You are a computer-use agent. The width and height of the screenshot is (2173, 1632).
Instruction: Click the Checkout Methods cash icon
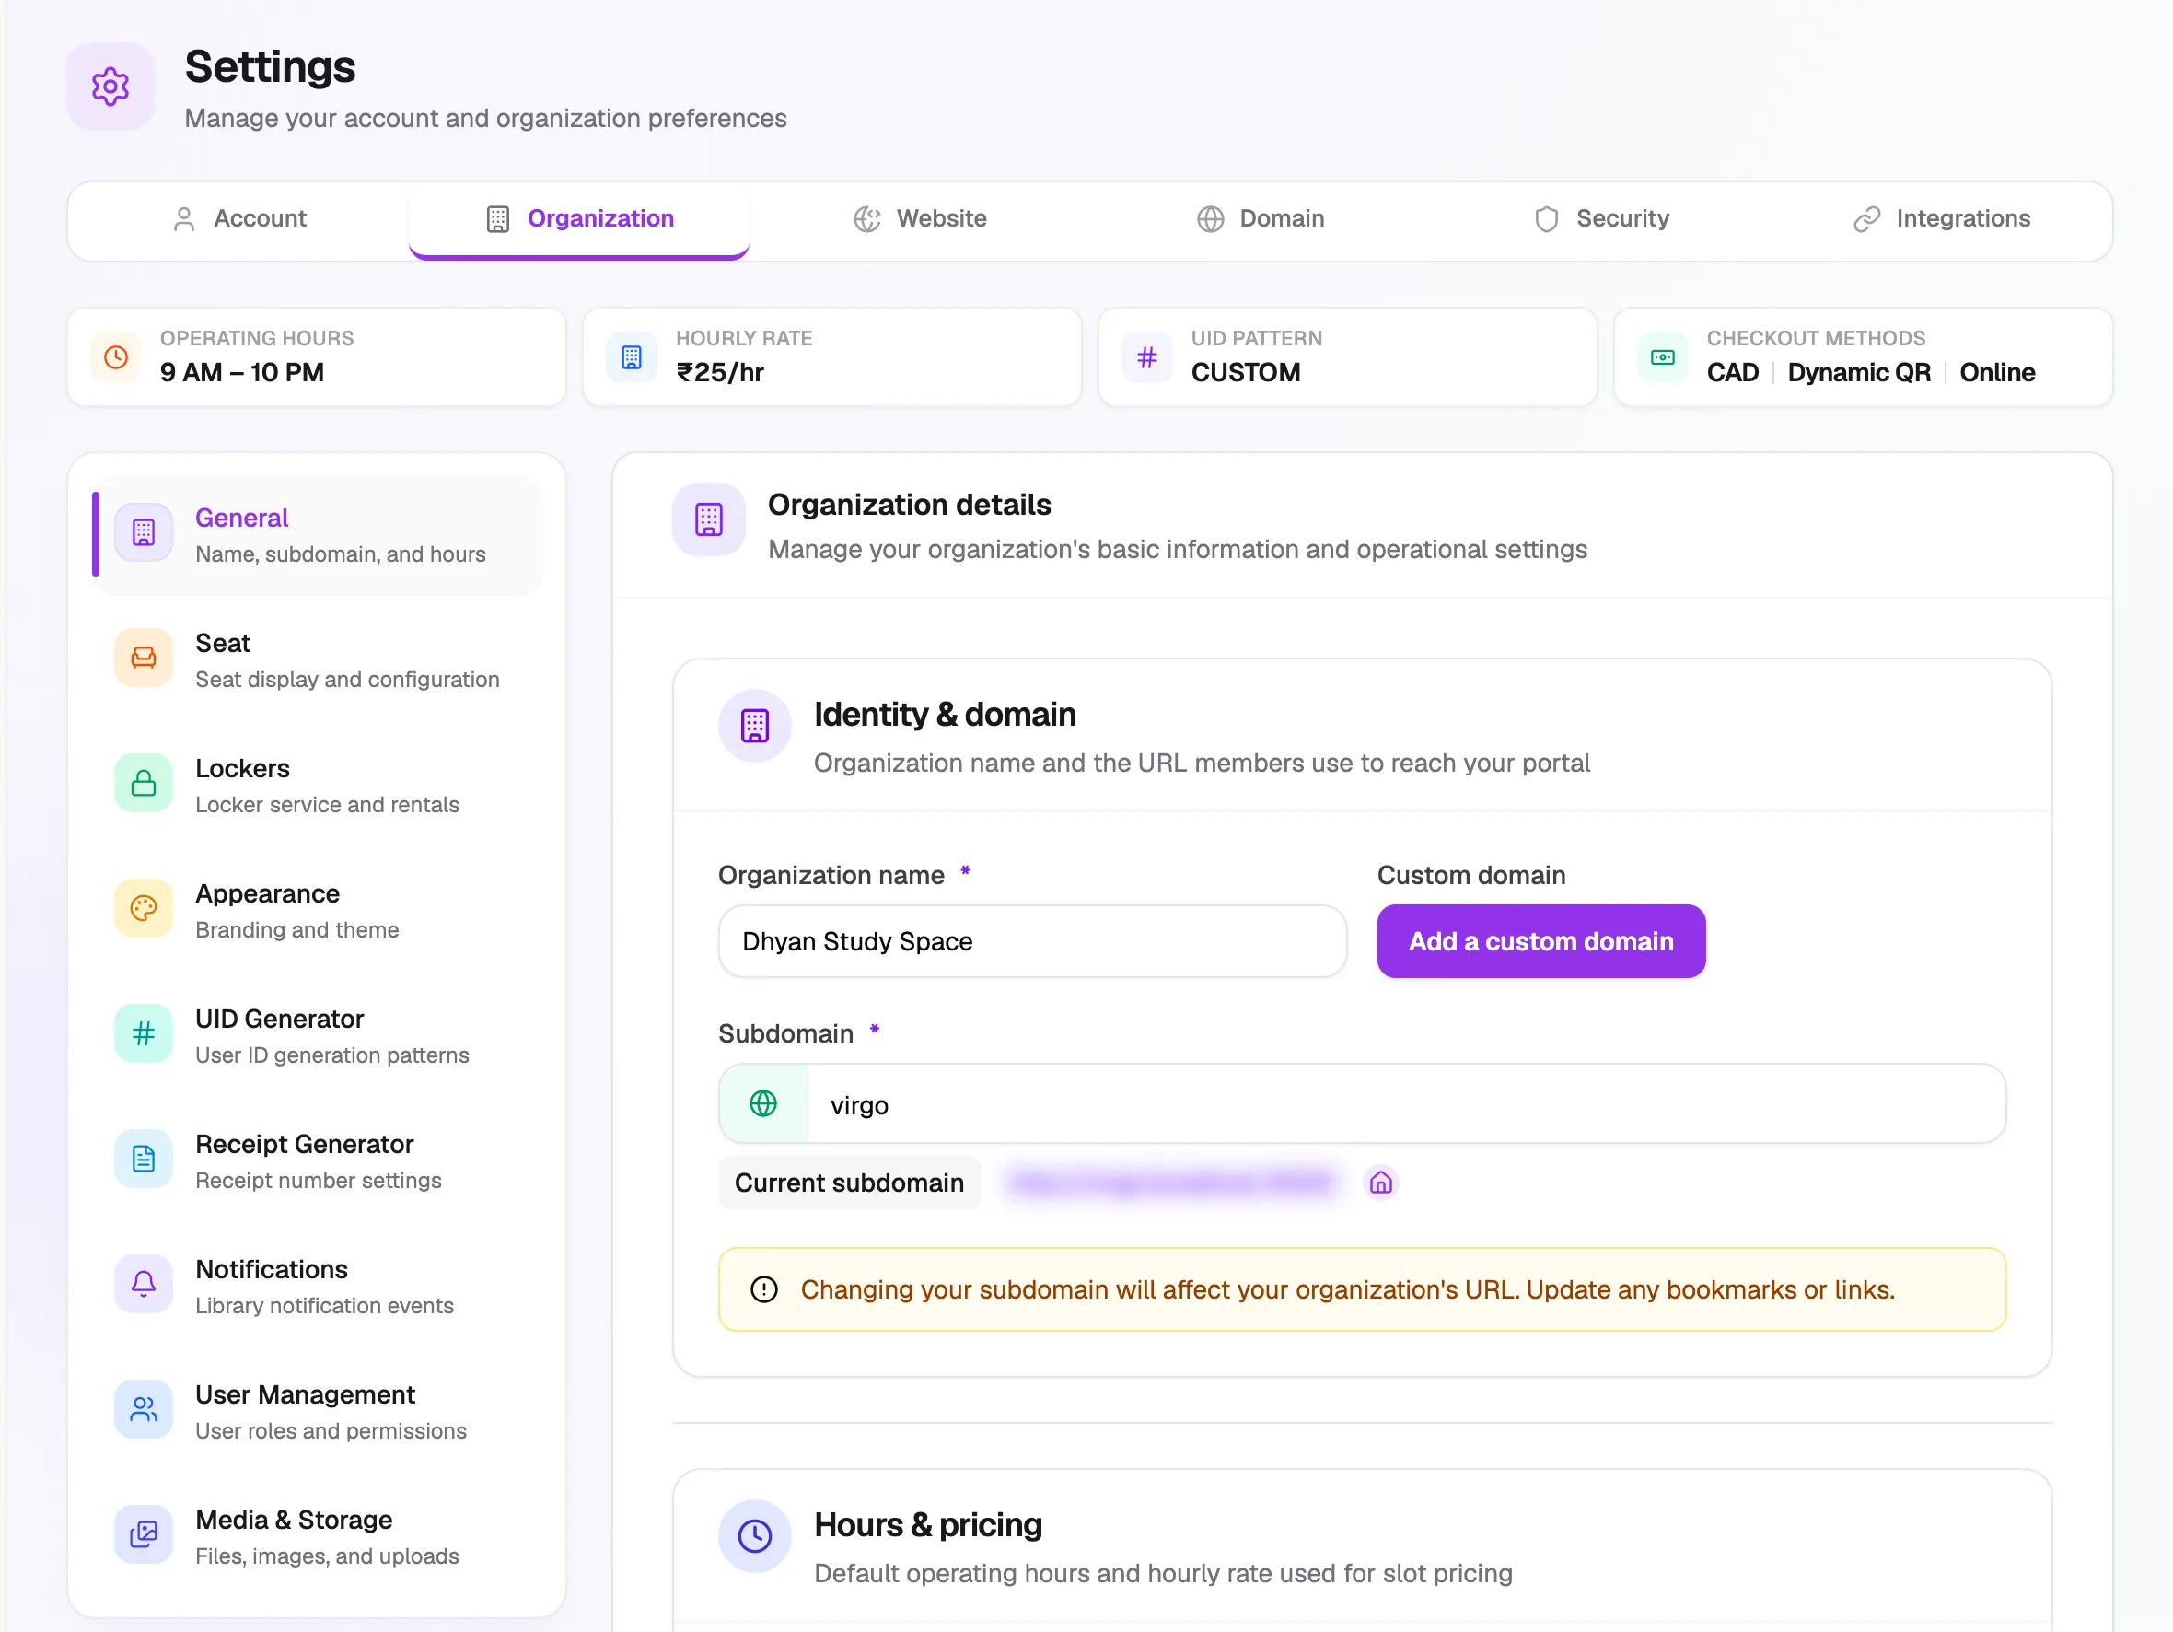click(x=1662, y=356)
